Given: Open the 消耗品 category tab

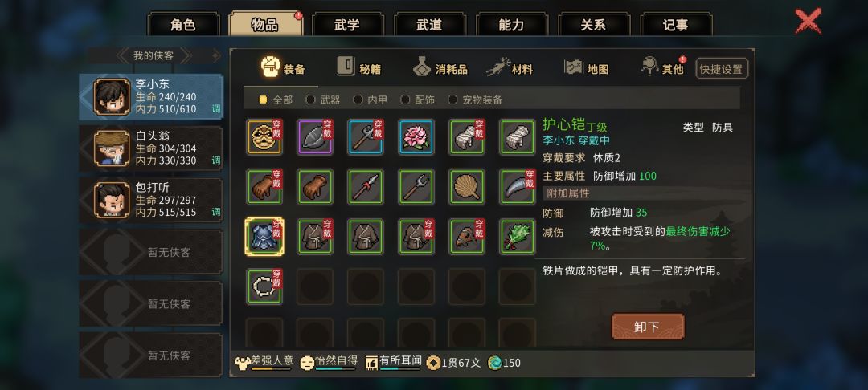Looking at the screenshot, I should tap(440, 67).
